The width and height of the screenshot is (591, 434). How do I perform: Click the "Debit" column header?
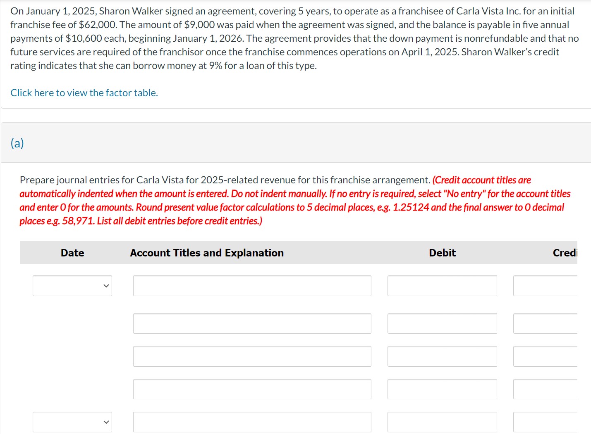[x=442, y=253]
